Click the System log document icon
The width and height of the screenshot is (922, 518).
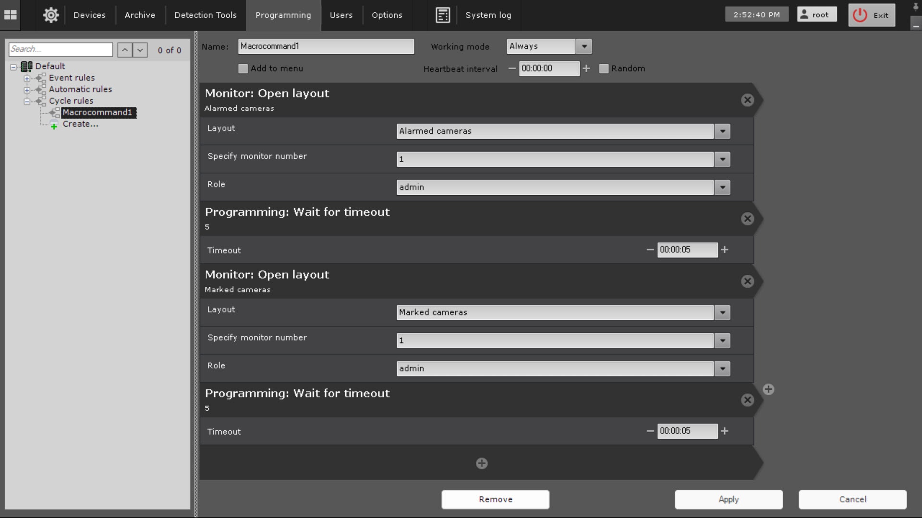coord(442,15)
